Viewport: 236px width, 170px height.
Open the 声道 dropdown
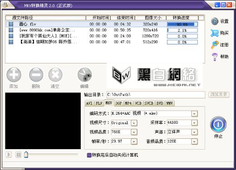(x=194, y=132)
